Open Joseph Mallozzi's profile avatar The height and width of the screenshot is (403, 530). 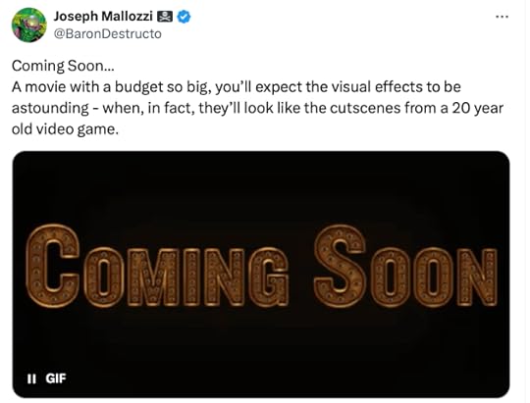coord(28,25)
